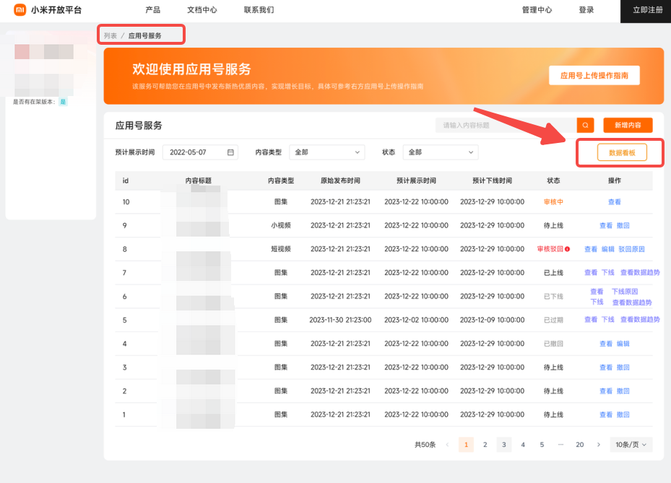Click the date 2023-11-30 21:23:00

340,320
